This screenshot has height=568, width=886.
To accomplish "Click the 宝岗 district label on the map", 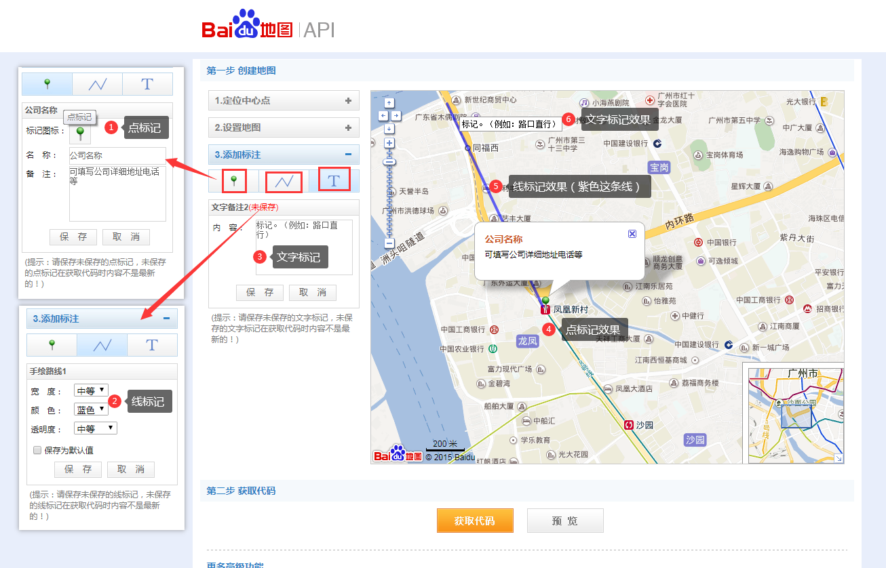I will point(659,167).
